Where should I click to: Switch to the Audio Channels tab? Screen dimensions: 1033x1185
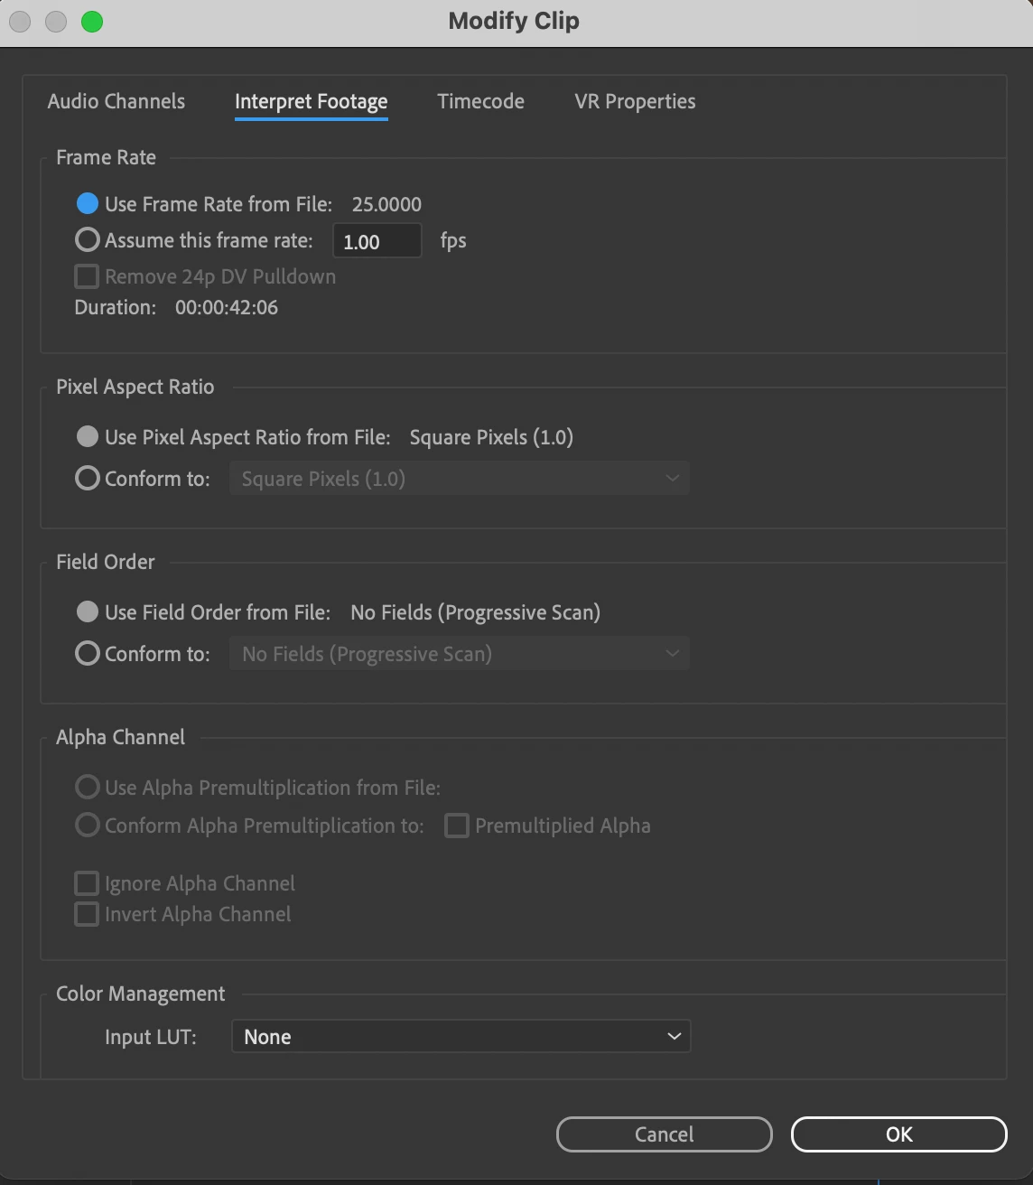[116, 101]
